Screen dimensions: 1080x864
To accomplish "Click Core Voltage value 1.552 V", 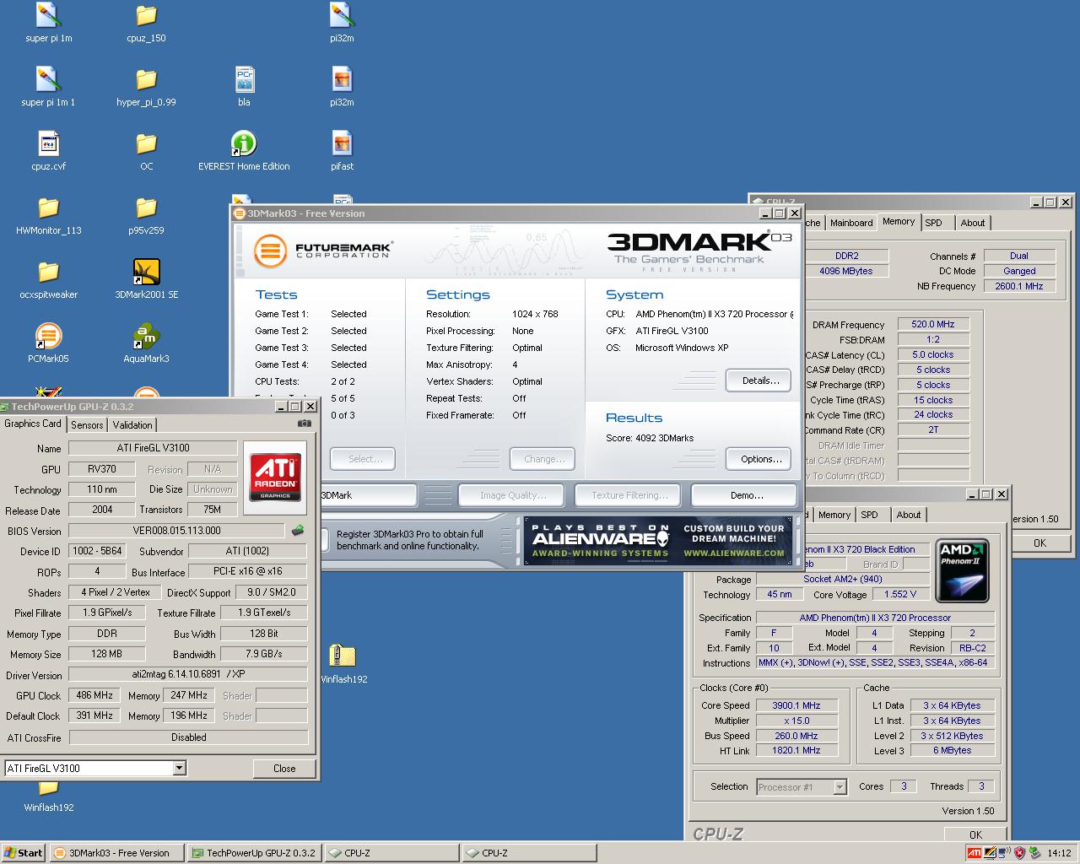I will [900, 594].
